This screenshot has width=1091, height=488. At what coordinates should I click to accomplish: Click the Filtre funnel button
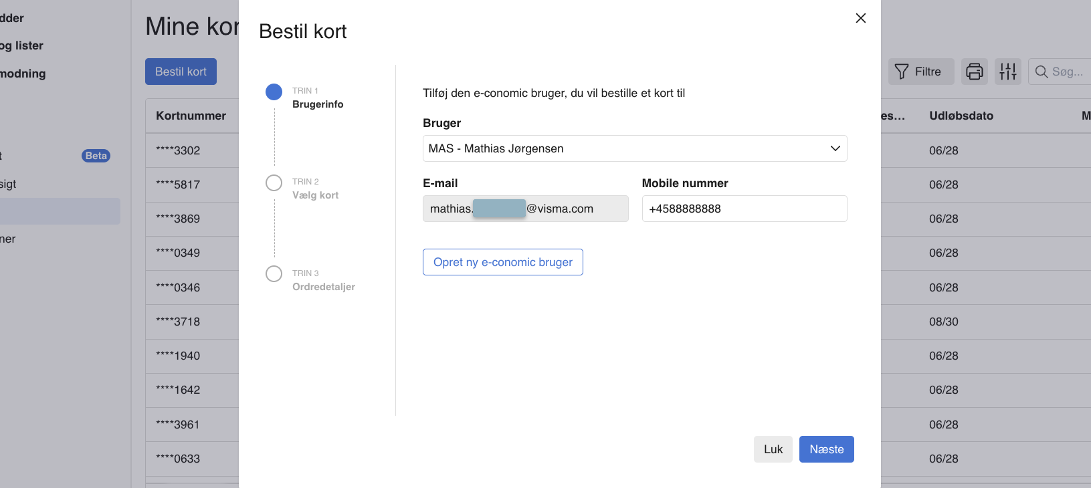tap(918, 72)
